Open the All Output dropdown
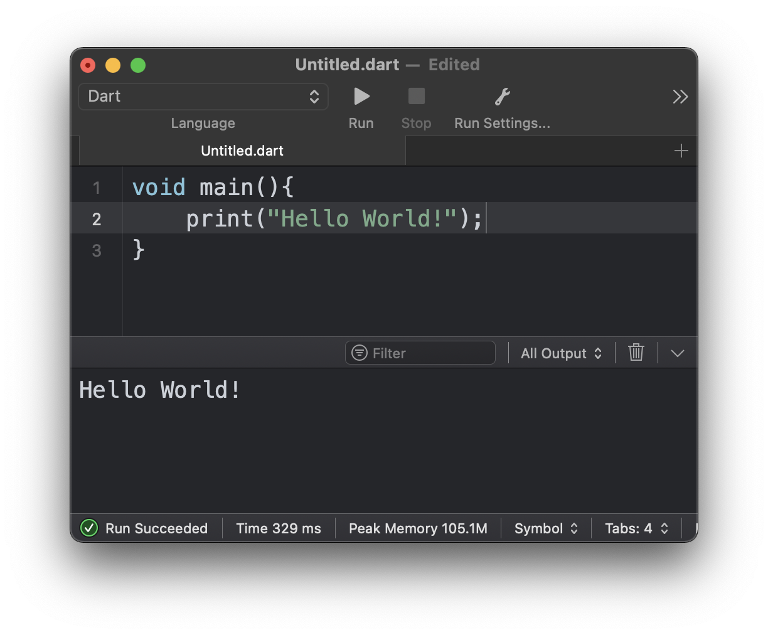 click(x=561, y=353)
